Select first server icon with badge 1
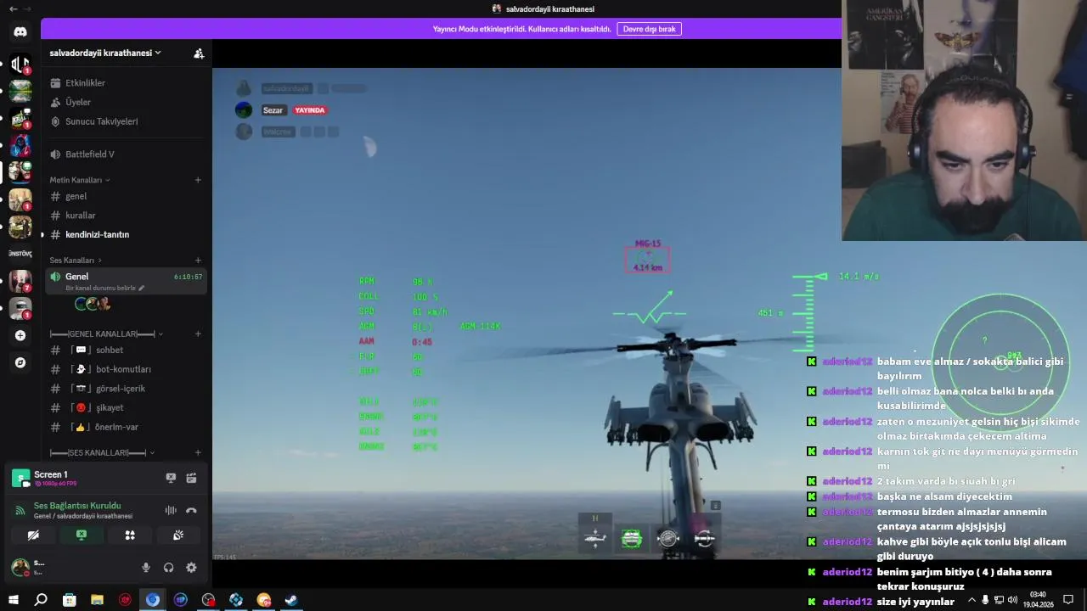The width and height of the screenshot is (1087, 611). point(20,64)
